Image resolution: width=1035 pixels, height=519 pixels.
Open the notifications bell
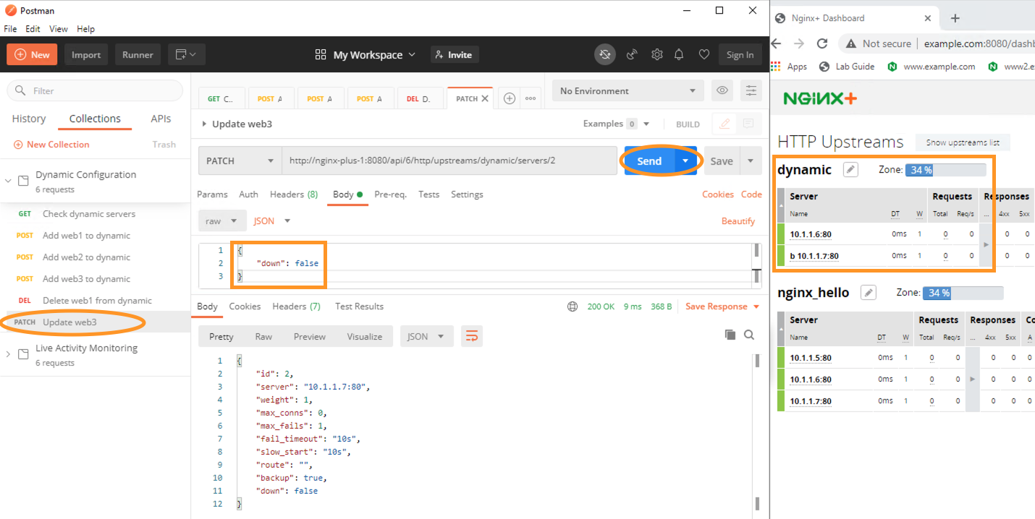pos(679,54)
